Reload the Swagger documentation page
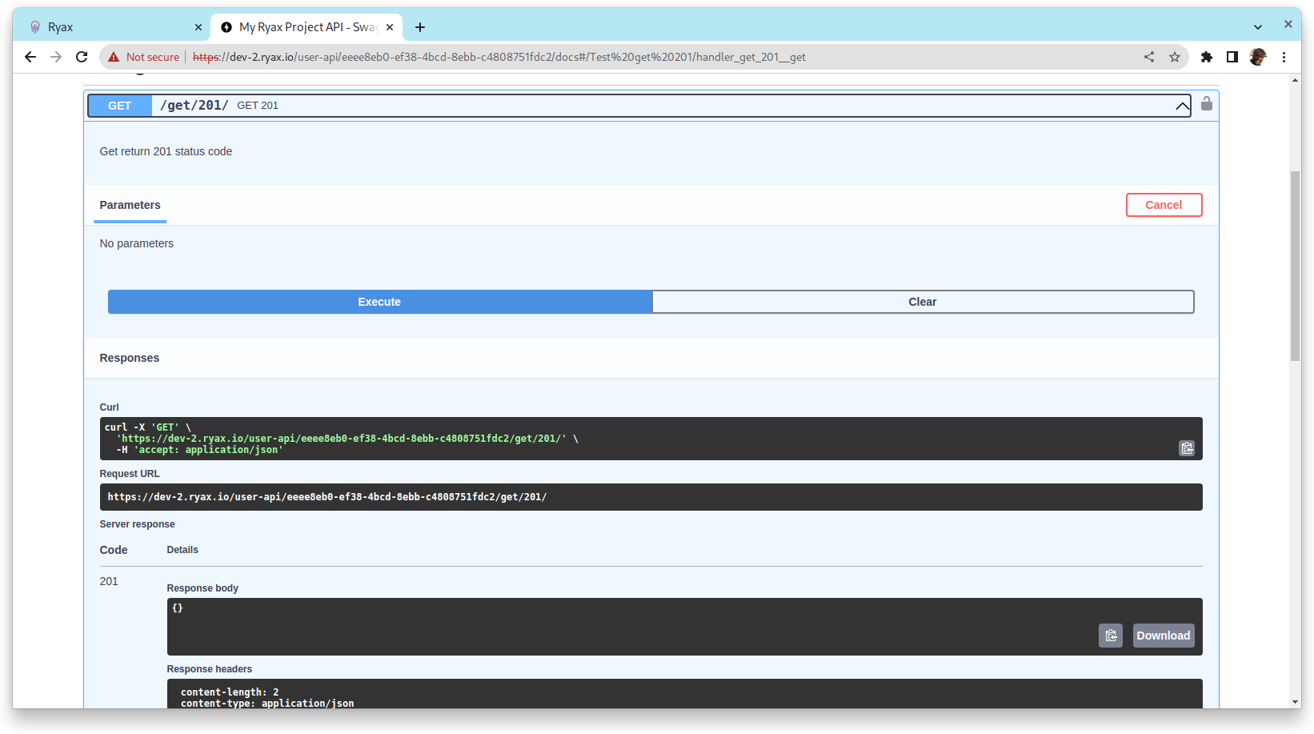 tap(82, 57)
